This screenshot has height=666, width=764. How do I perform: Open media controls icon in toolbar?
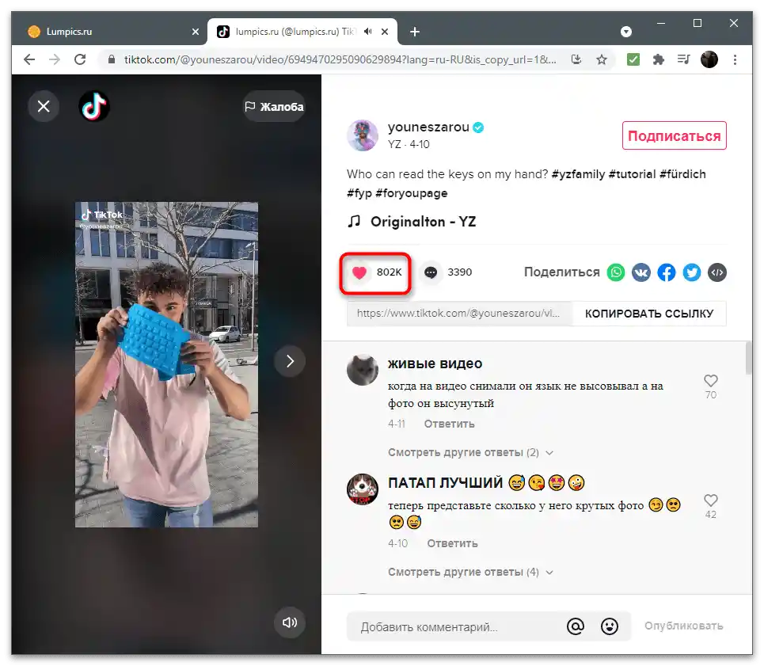683,59
